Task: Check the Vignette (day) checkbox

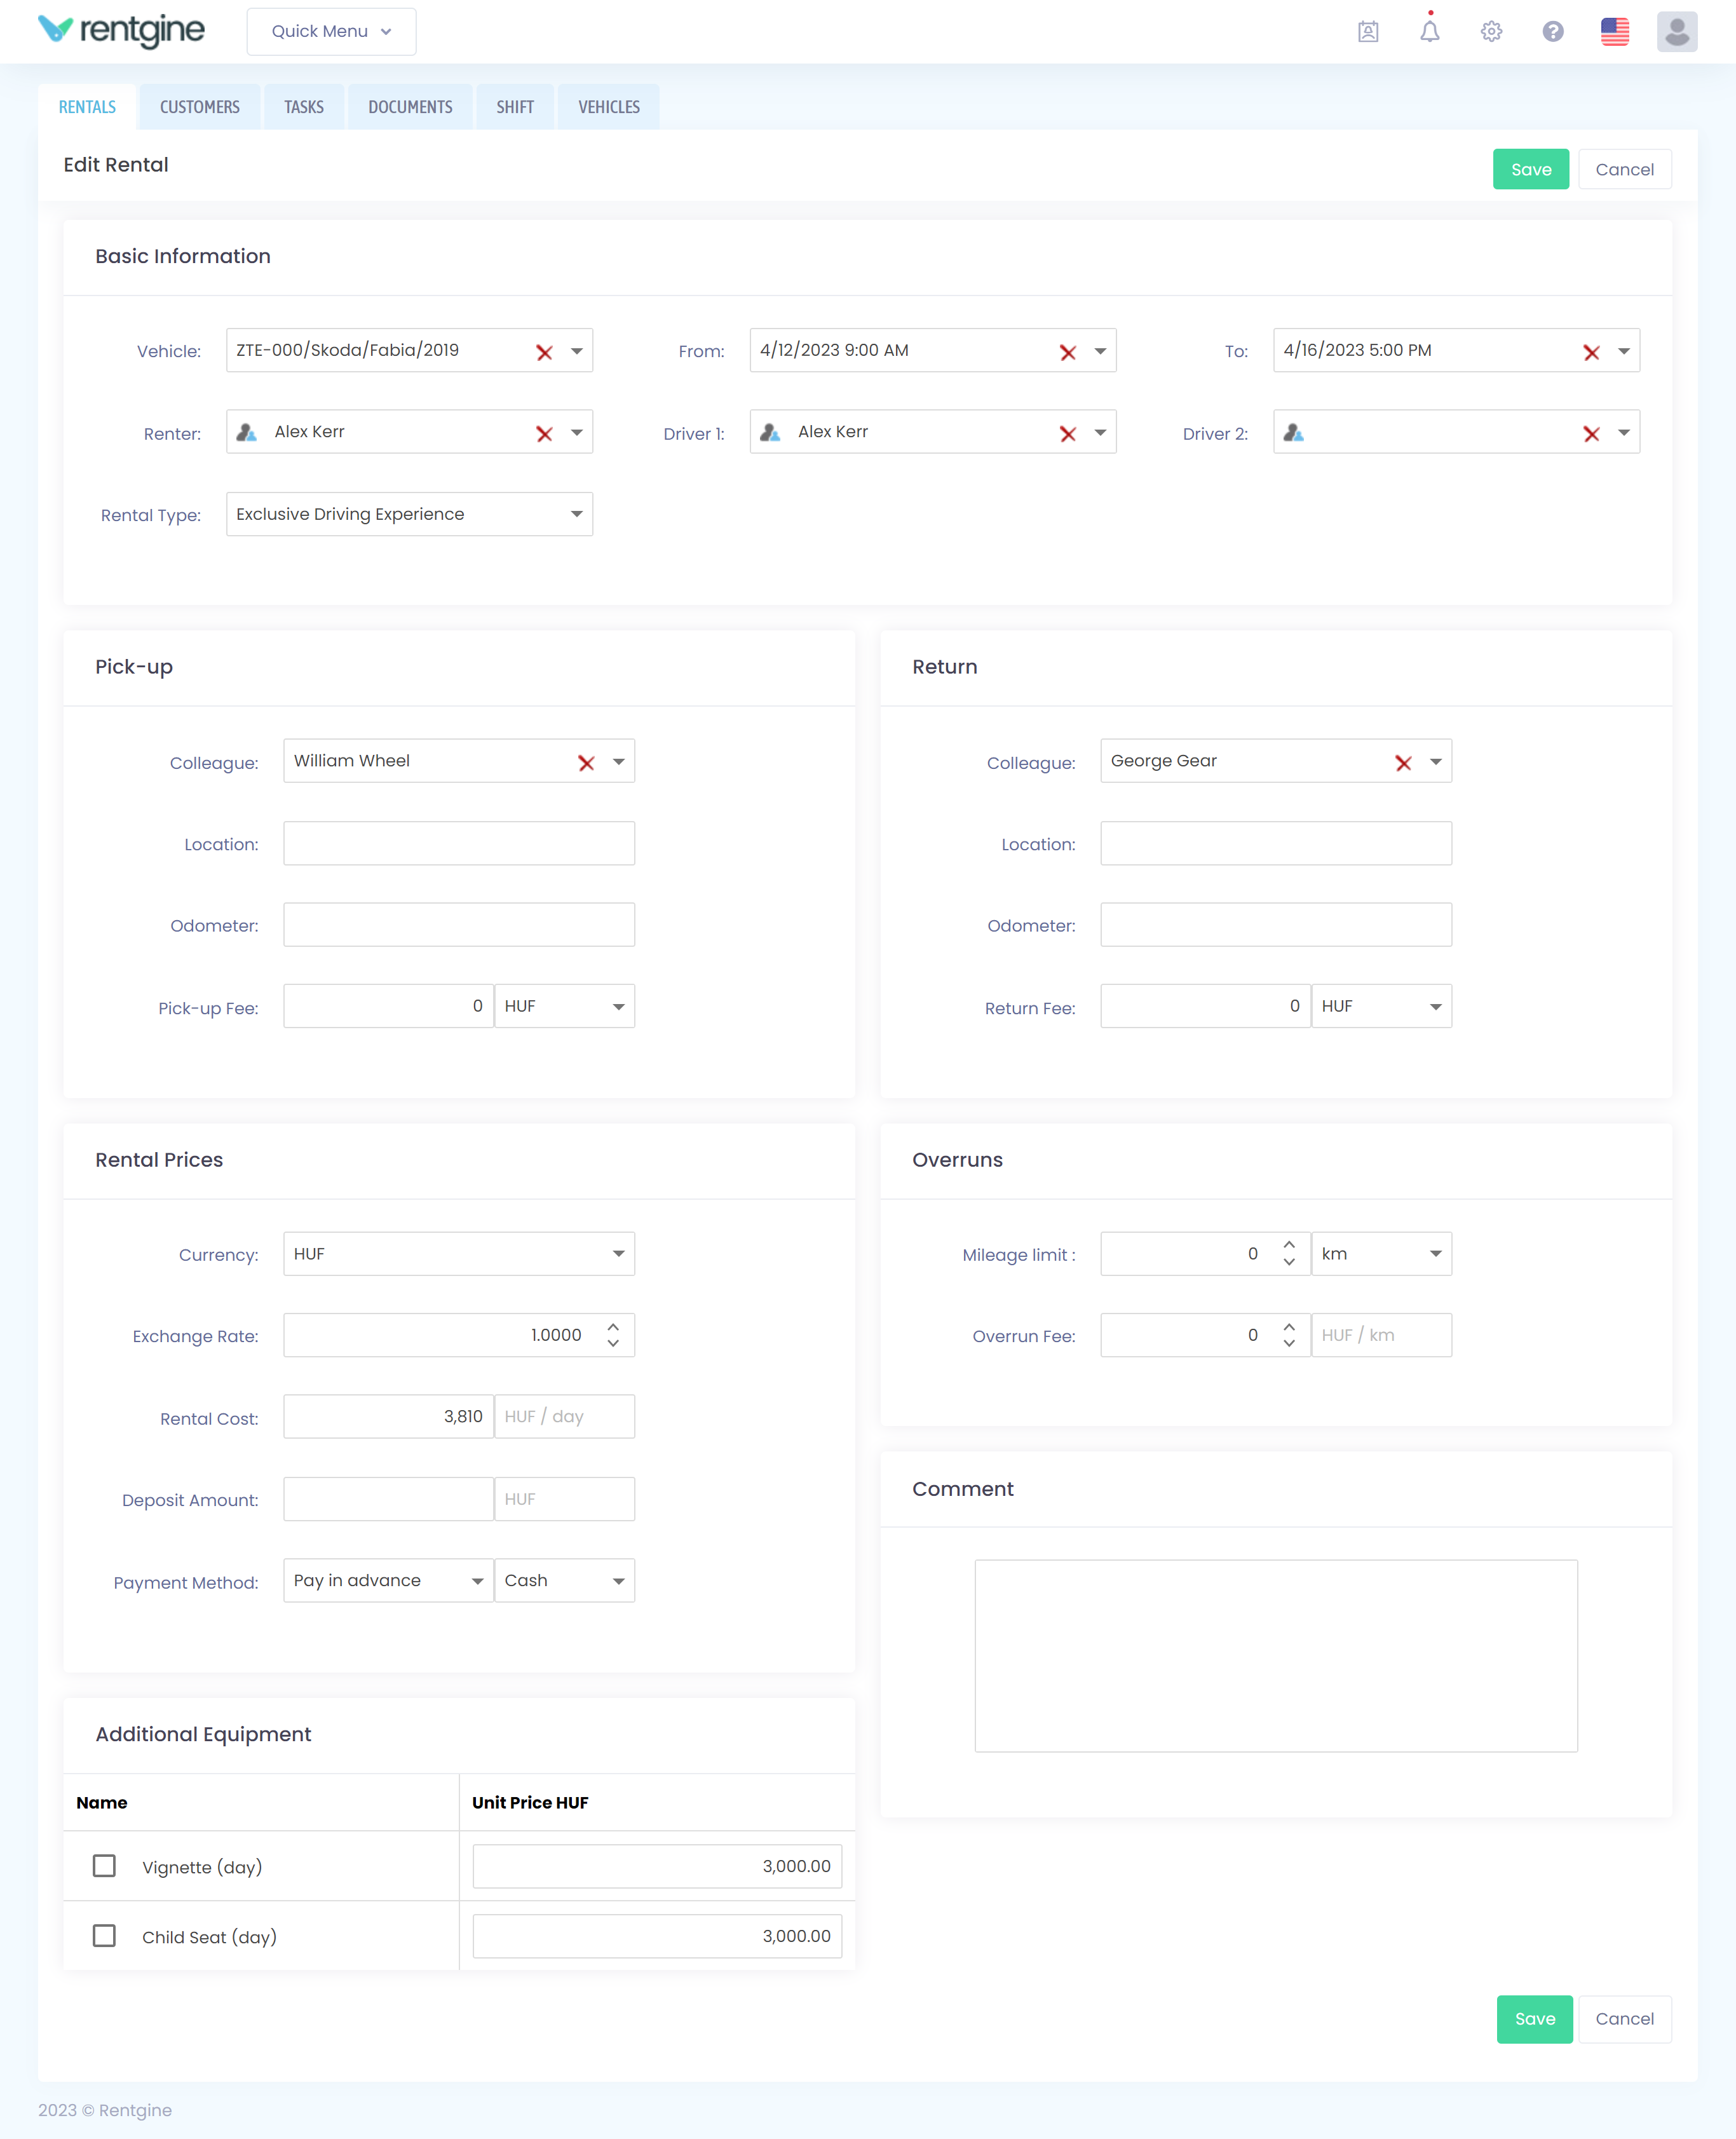Action: pyautogui.click(x=104, y=1866)
